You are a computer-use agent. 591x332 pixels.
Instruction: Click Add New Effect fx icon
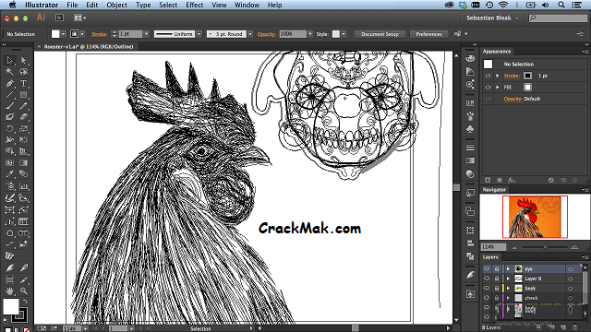(512, 181)
